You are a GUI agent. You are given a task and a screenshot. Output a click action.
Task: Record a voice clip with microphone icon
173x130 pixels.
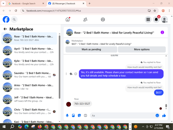[x=67, y=115]
